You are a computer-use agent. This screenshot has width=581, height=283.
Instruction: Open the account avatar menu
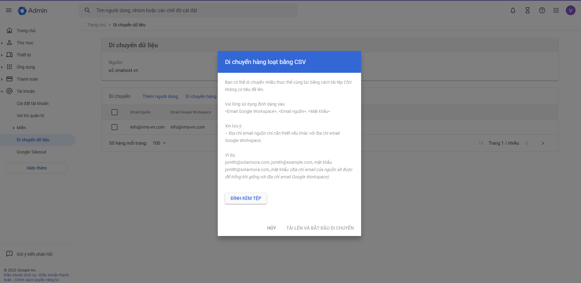pos(570,10)
